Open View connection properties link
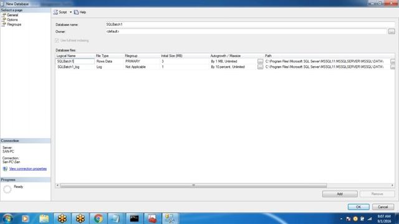Viewport: 399px width, 224px height. tap(28, 169)
